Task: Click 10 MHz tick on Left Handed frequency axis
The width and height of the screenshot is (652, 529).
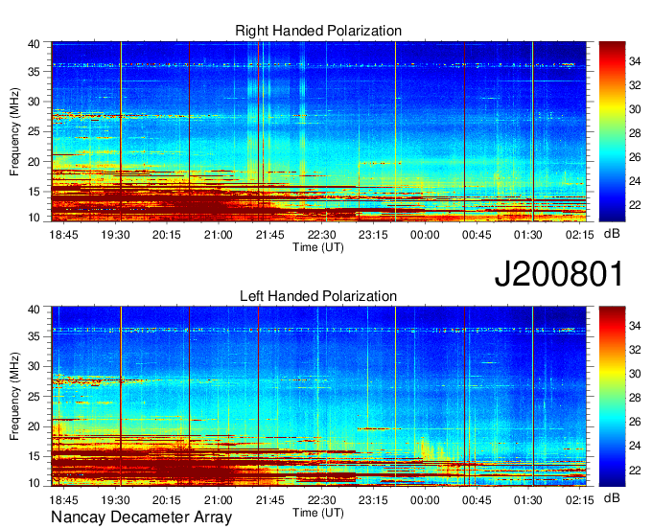Action: [x=34, y=482]
